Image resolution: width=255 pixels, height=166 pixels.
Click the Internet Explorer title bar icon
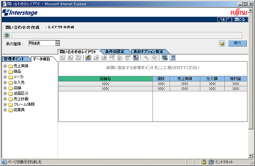[4, 4]
